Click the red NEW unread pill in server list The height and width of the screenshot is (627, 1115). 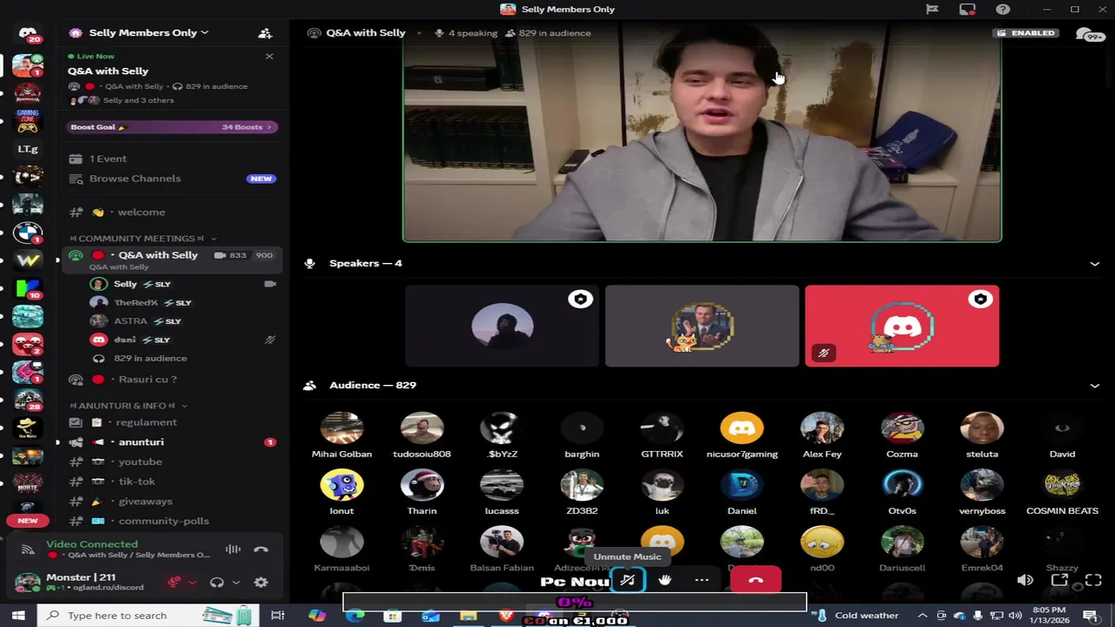28,521
